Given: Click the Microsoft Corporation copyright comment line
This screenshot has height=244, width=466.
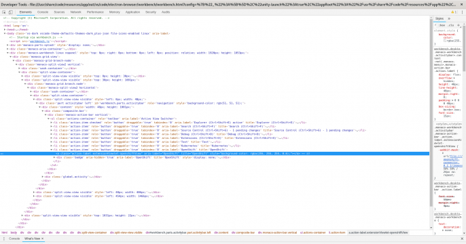Looking at the screenshot, I should pyautogui.click(x=56, y=18).
